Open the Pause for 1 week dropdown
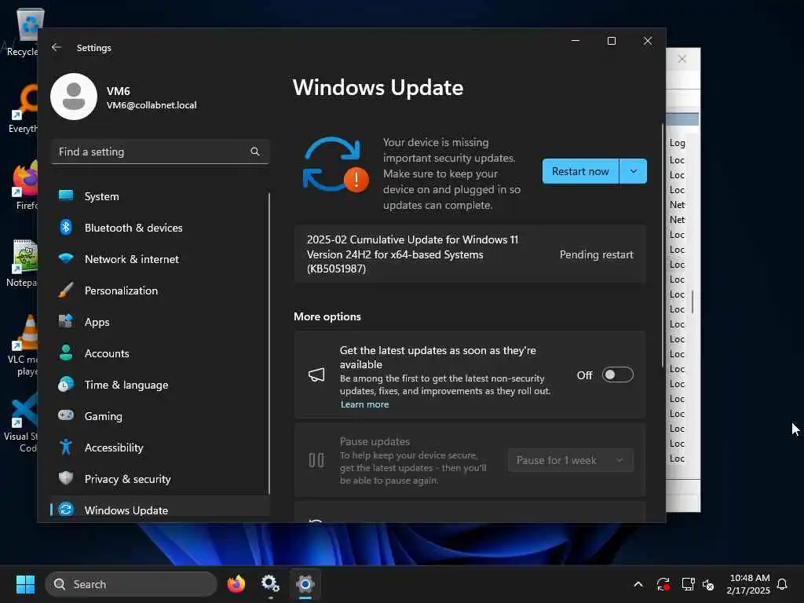 tap(571, 460)
